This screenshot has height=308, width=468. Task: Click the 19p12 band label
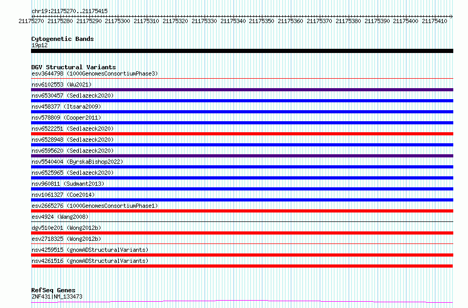point(39,45)
